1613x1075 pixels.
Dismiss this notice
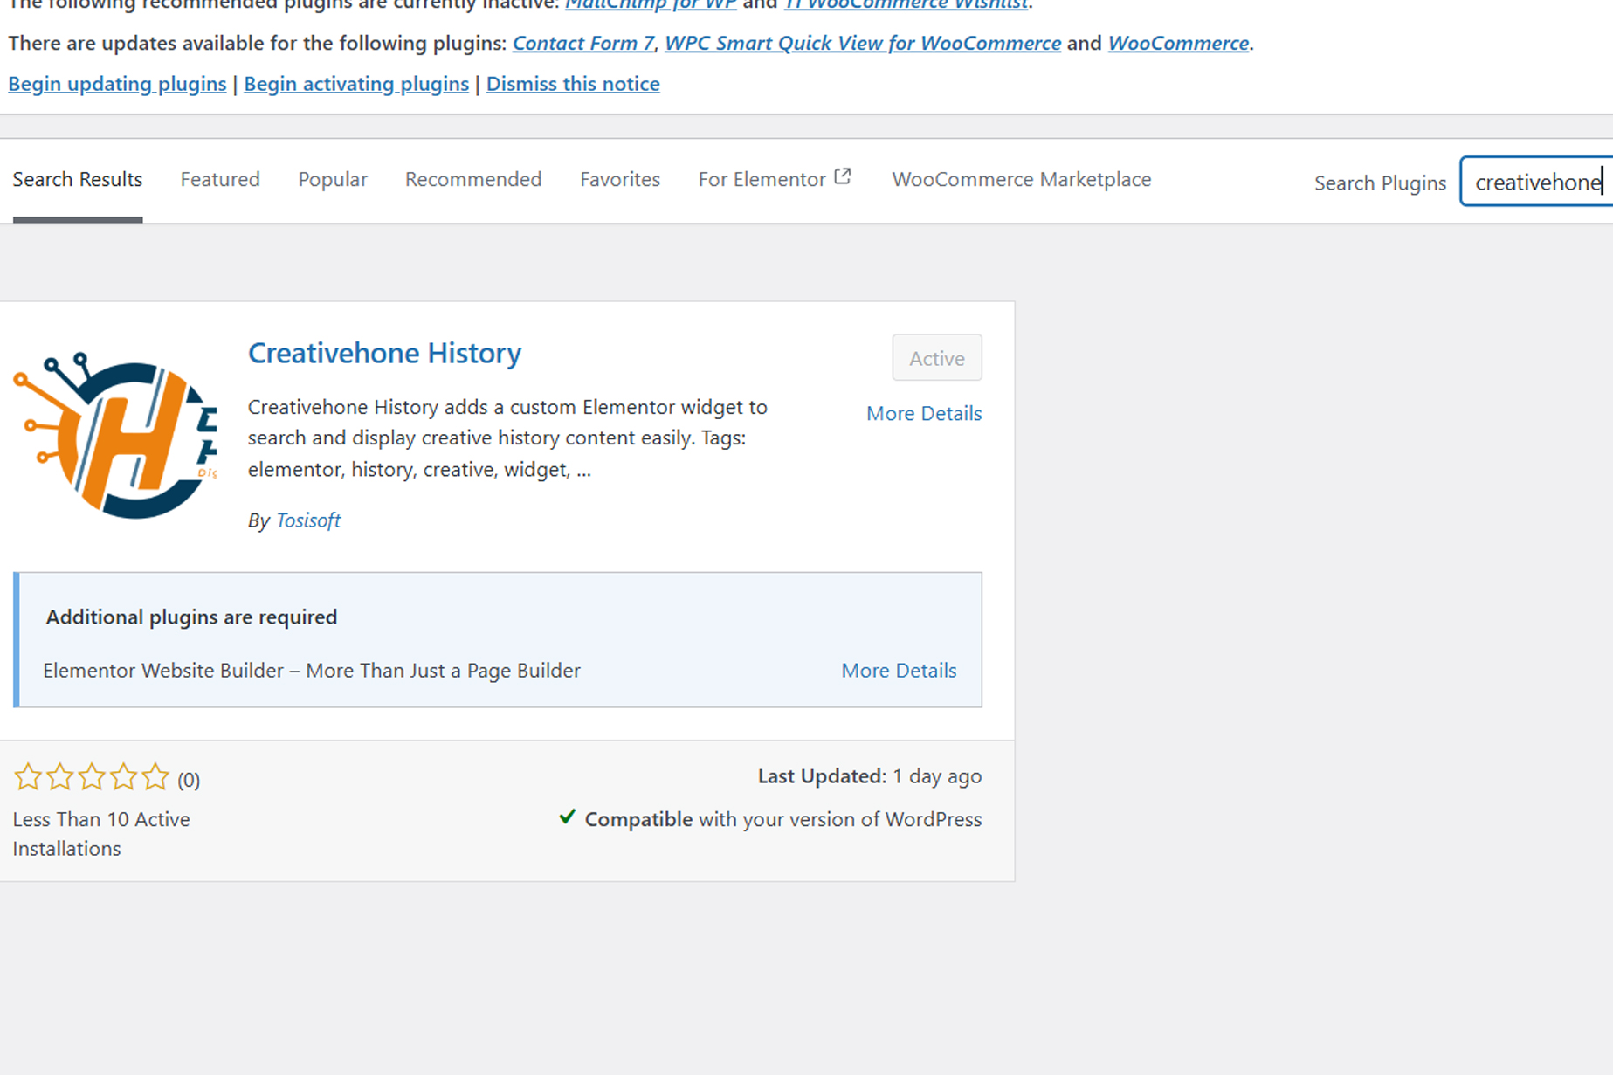pos(573,84)
